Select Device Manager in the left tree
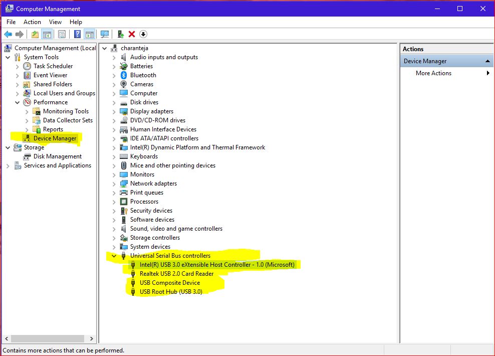This screenshot has height=356, width=495. 55,138
